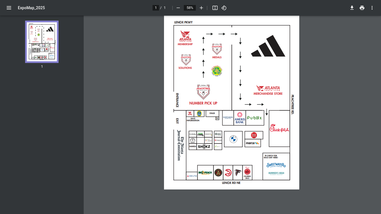Click the NUMBER PICK UP text
Screen dimensions: 381x214
click(203, 103)
